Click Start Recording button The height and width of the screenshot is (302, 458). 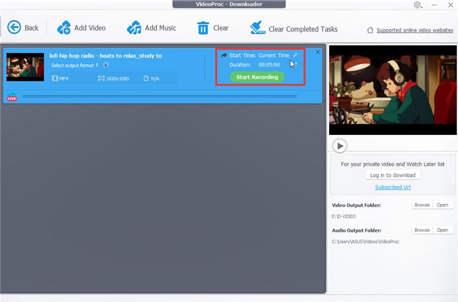click(257, 77)
